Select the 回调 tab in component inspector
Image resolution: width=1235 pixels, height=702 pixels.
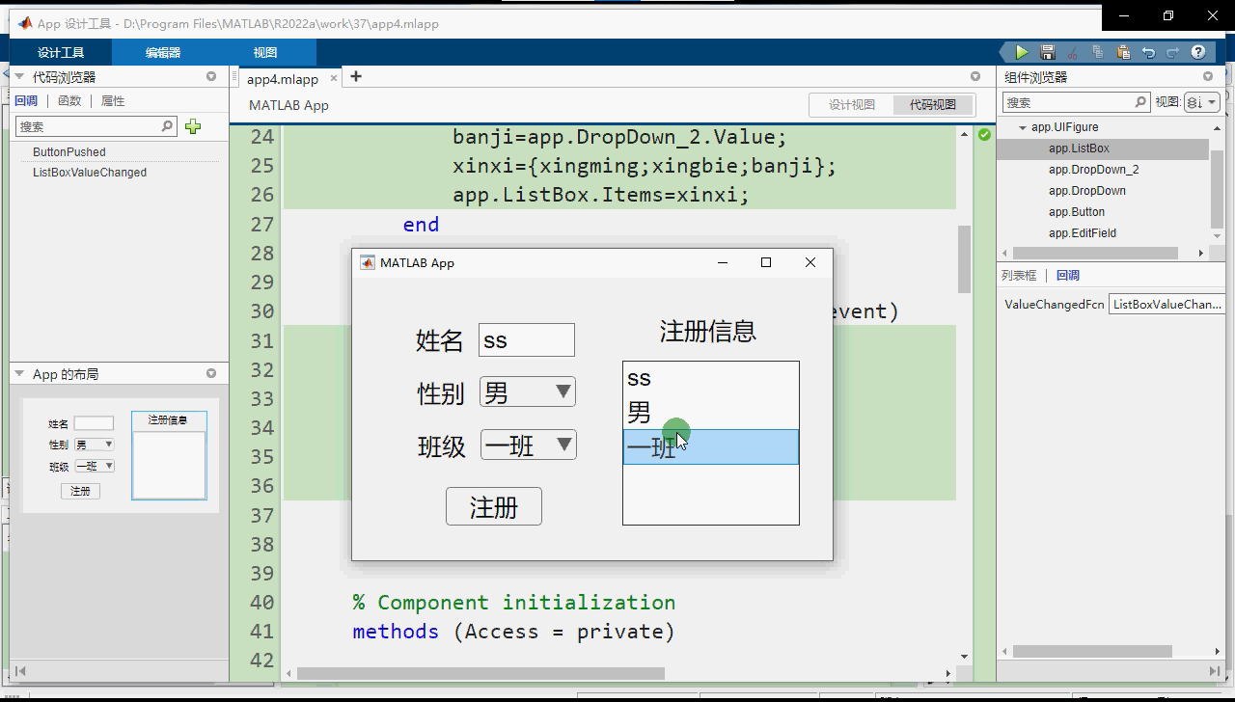pyautogui.click(x=1068, y=275)
